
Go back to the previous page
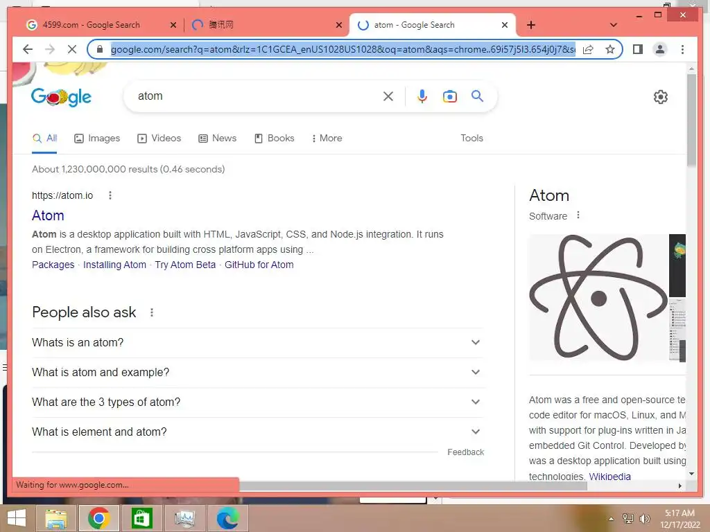28,49
